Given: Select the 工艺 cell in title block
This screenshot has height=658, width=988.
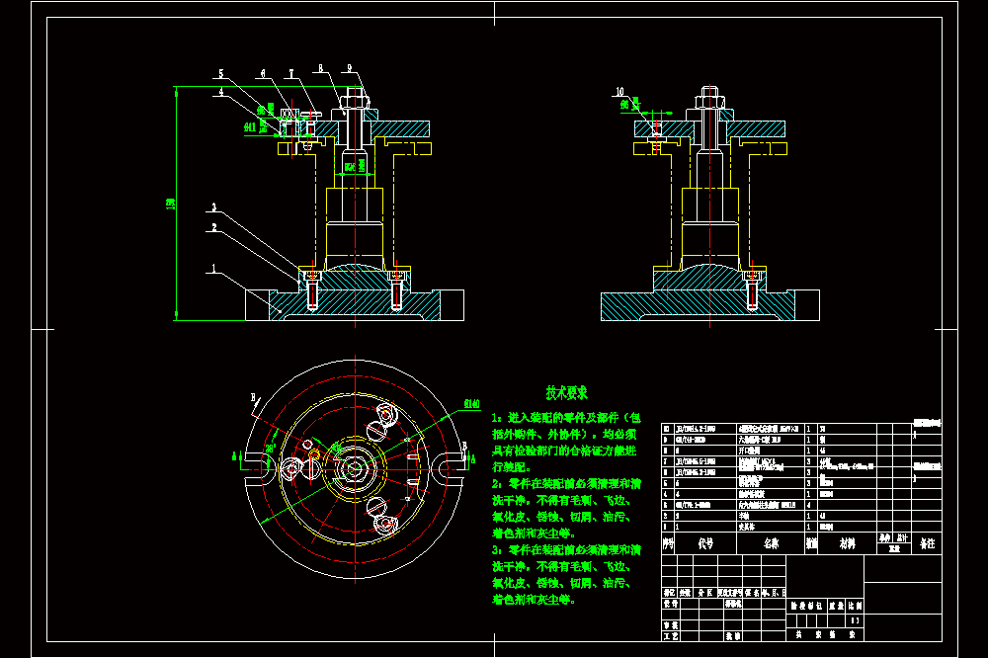Looking at the screenshot, I should (671, 636).
